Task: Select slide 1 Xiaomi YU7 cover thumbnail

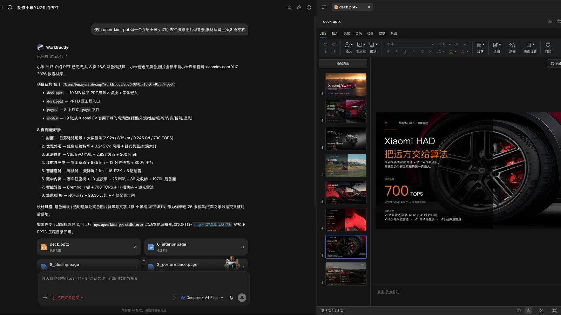Action: click(x=346, y=85)
